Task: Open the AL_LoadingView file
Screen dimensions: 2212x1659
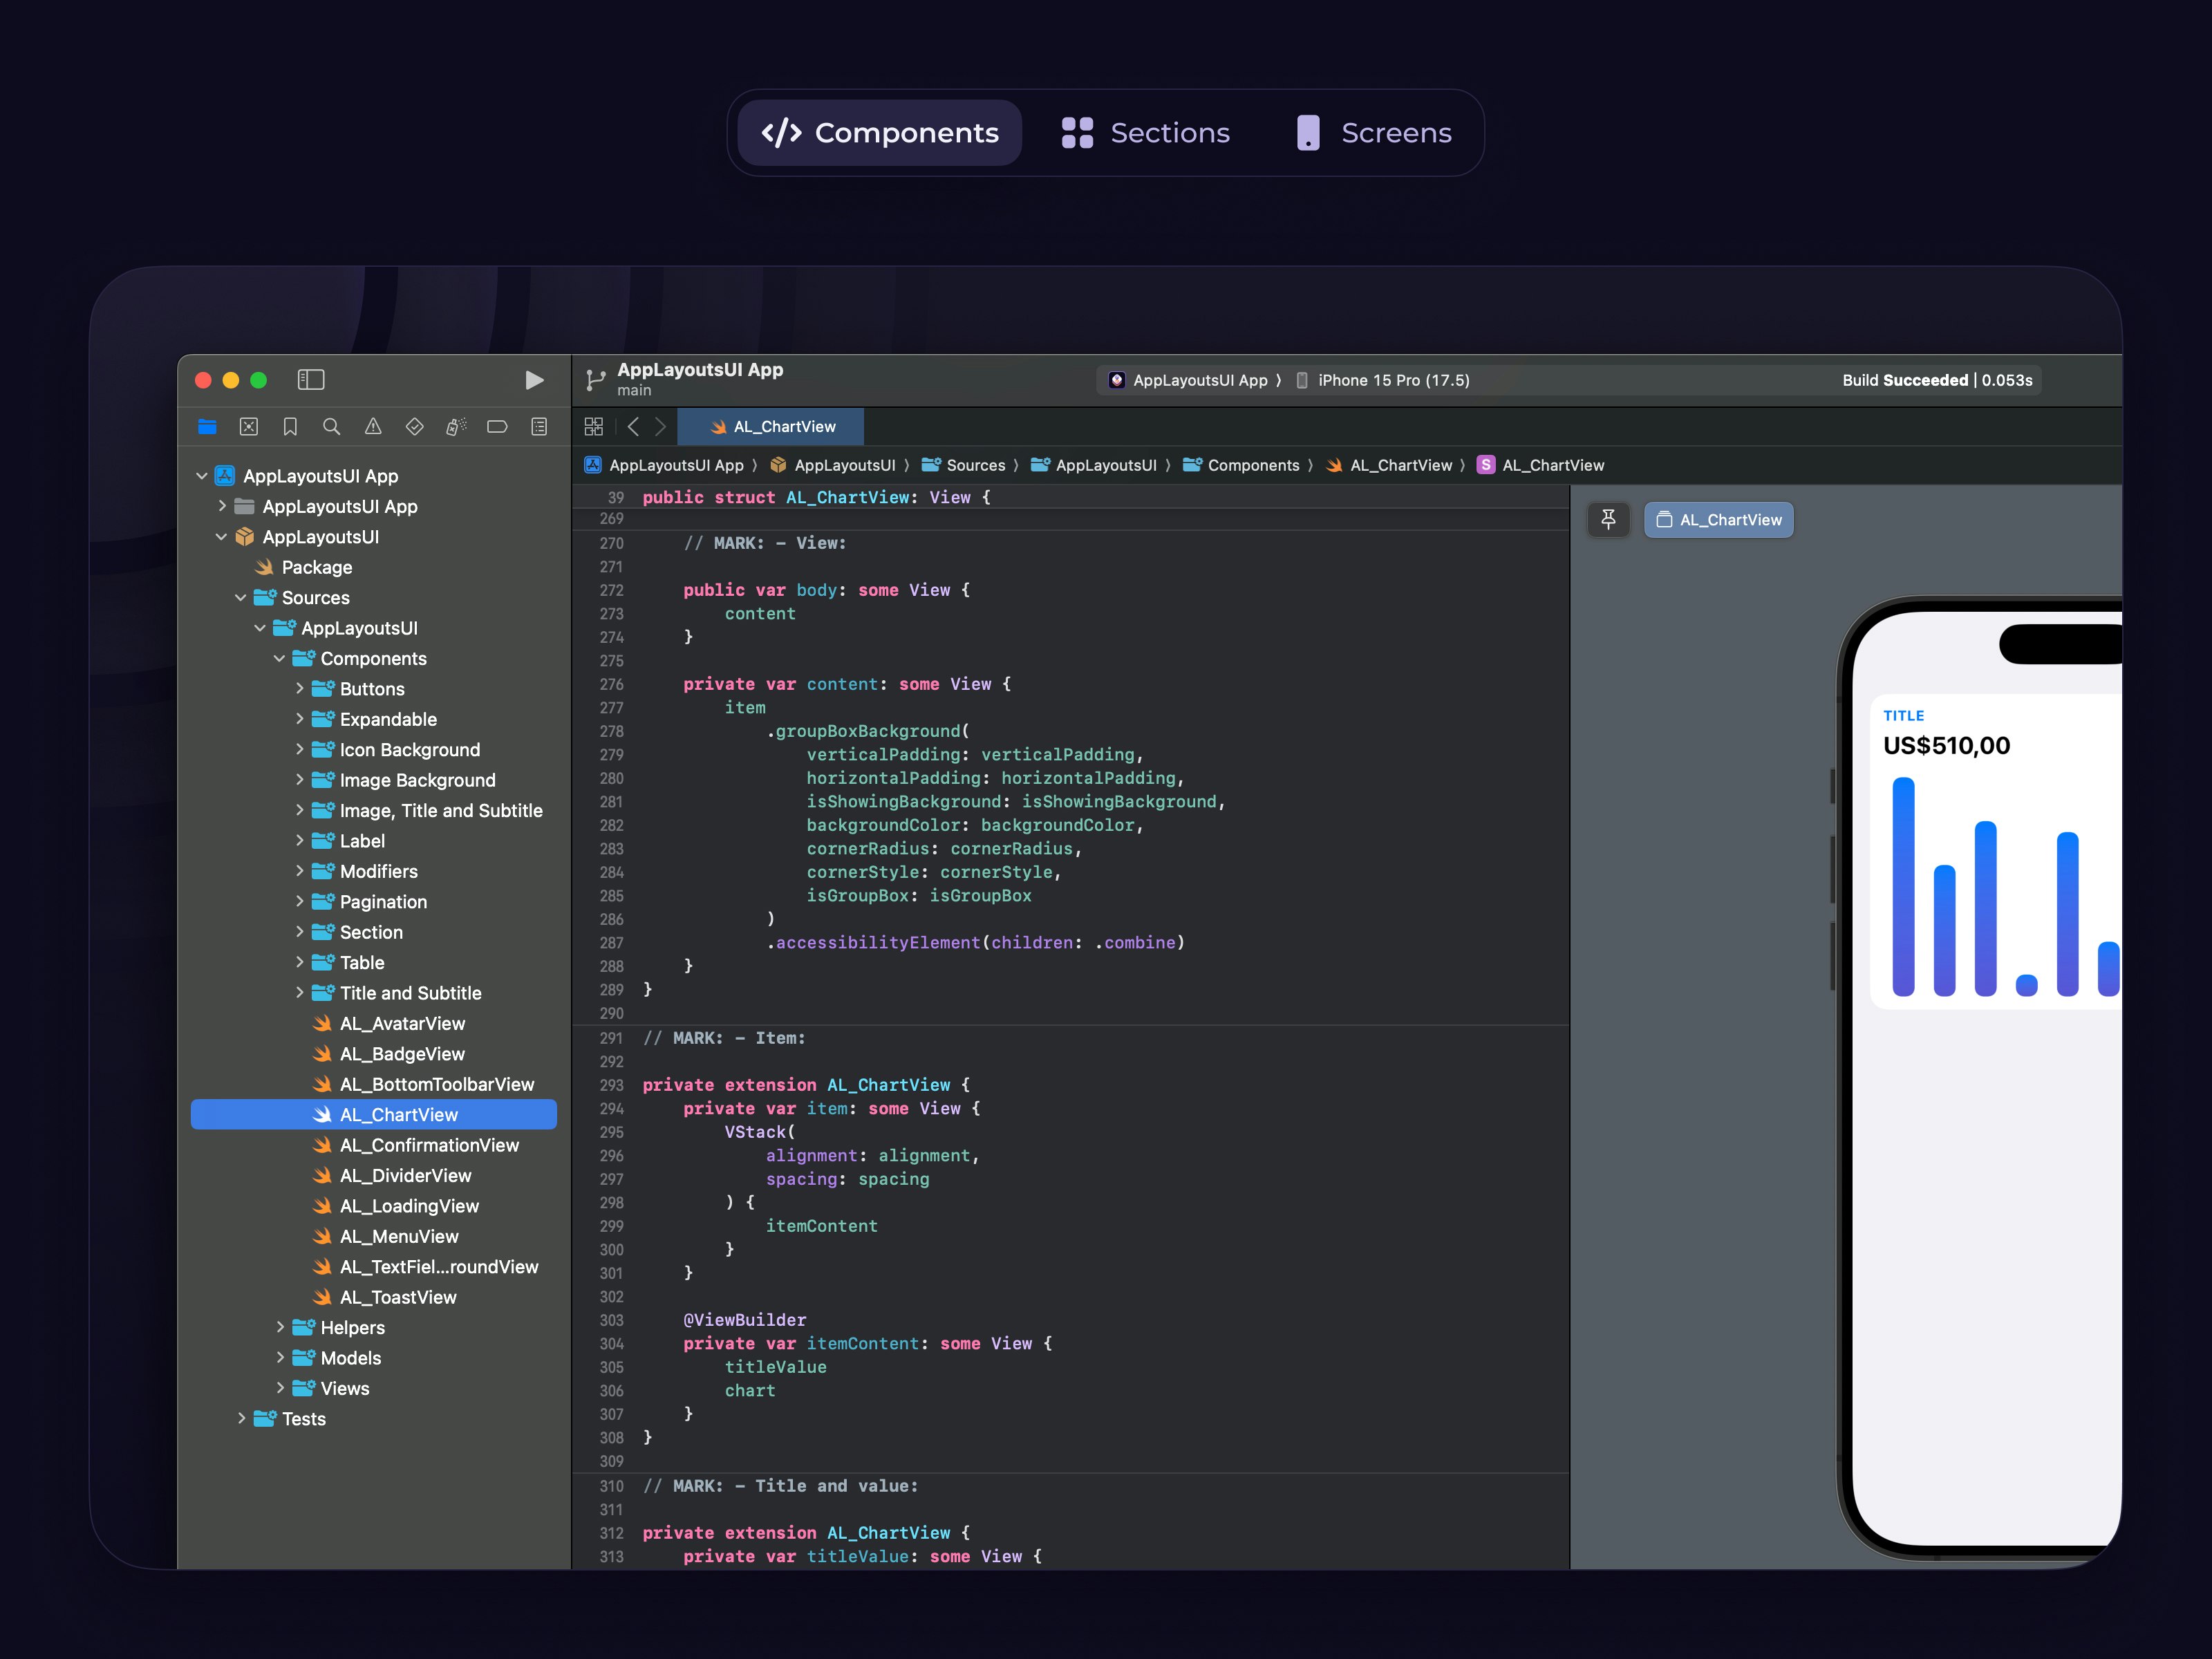Action: (x=396, y=1206)
